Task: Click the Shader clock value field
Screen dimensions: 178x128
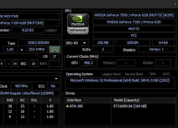Action: [x=163, y=63]
